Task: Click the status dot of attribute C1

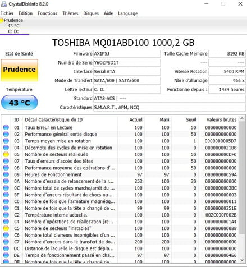Action: click(x=6, y=208)
